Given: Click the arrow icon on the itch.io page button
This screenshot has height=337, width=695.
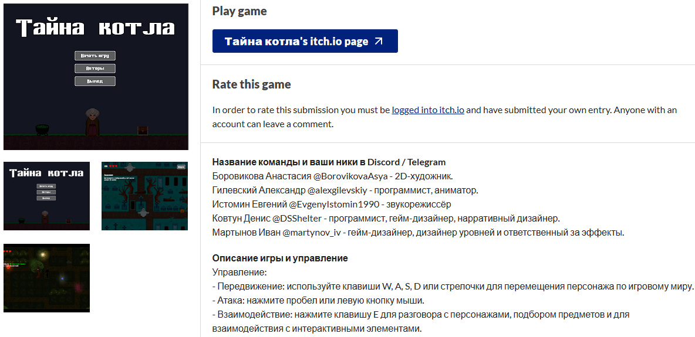Looking at the screenshot, I should pyautogui.click(x=379, y=41).
